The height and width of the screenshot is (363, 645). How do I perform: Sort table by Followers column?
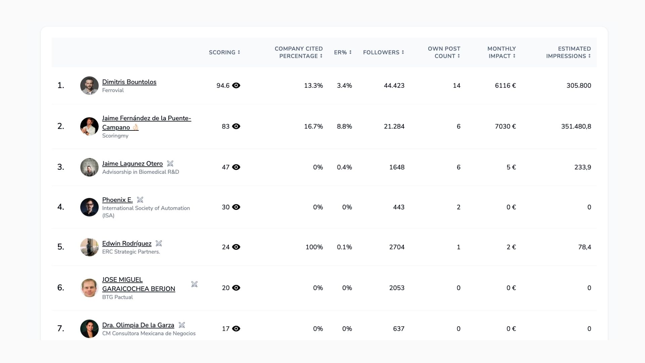[384, 52]
